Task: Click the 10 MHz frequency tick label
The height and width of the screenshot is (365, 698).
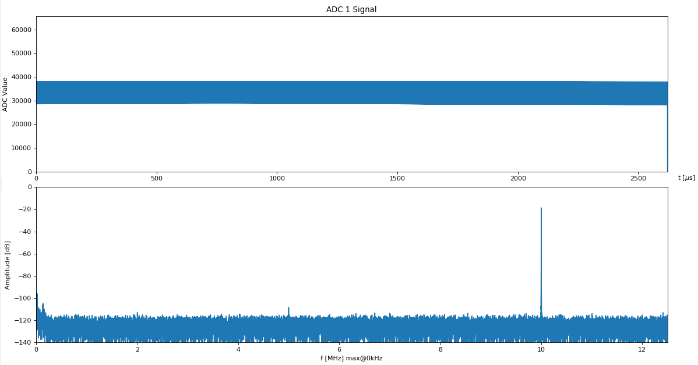Action: click(x=541, y=349)
